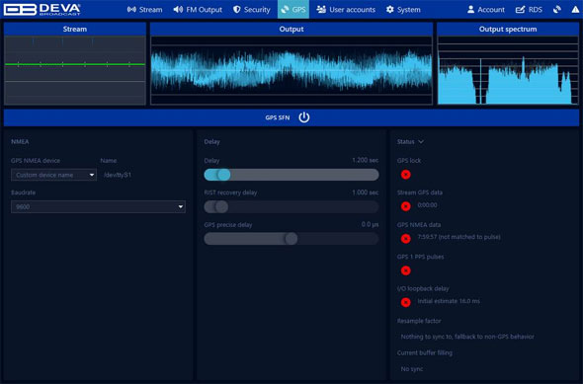
Task: Click the satellite icon beside RDS
Action: point(556,9)
